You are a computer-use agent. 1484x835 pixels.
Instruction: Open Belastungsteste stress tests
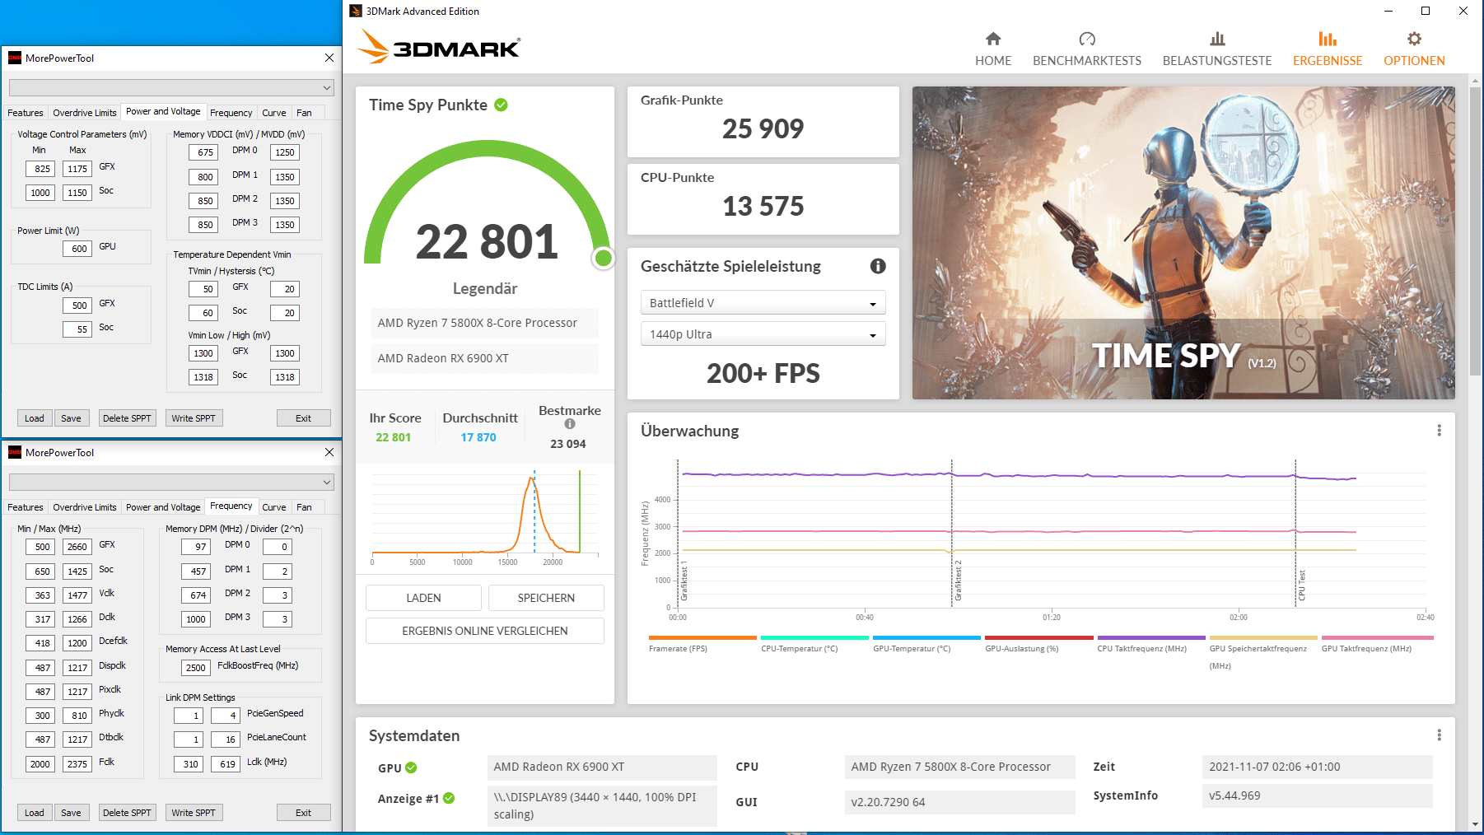pyautogui.click(x=1217, y=49)
